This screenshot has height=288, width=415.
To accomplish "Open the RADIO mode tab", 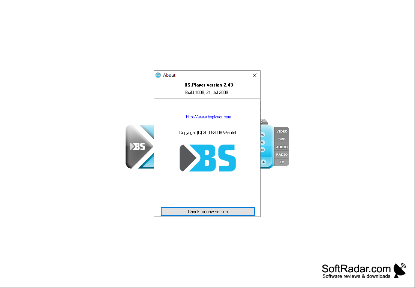I will tap(282, 155).
